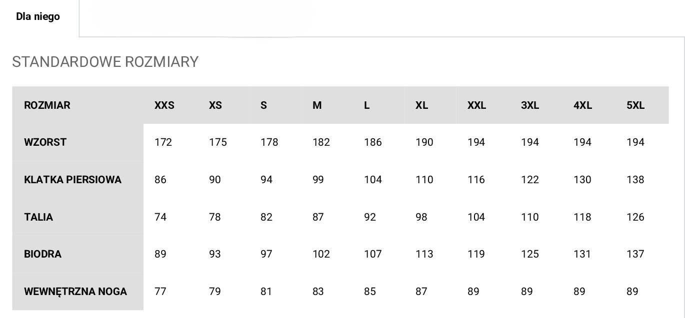Viewport: 685px width, 318px height.
Task: Click the M size column header
Action: coord(317,105)
